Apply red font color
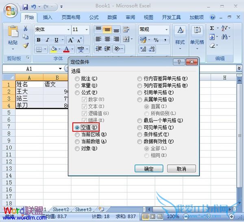Viewport: 244px width, 222px height. [66, 50]
